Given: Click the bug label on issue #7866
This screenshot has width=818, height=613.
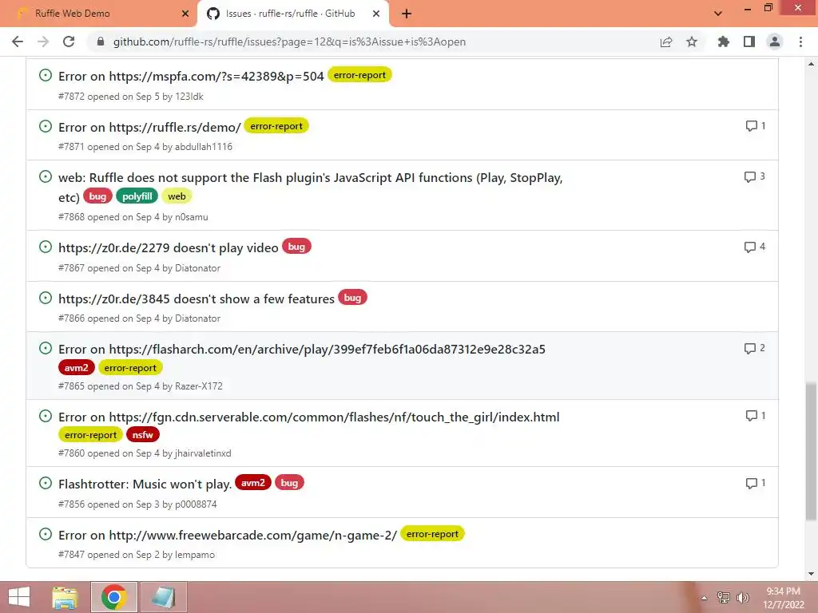Looking at the screenshot, I should [x=352, y=298].
